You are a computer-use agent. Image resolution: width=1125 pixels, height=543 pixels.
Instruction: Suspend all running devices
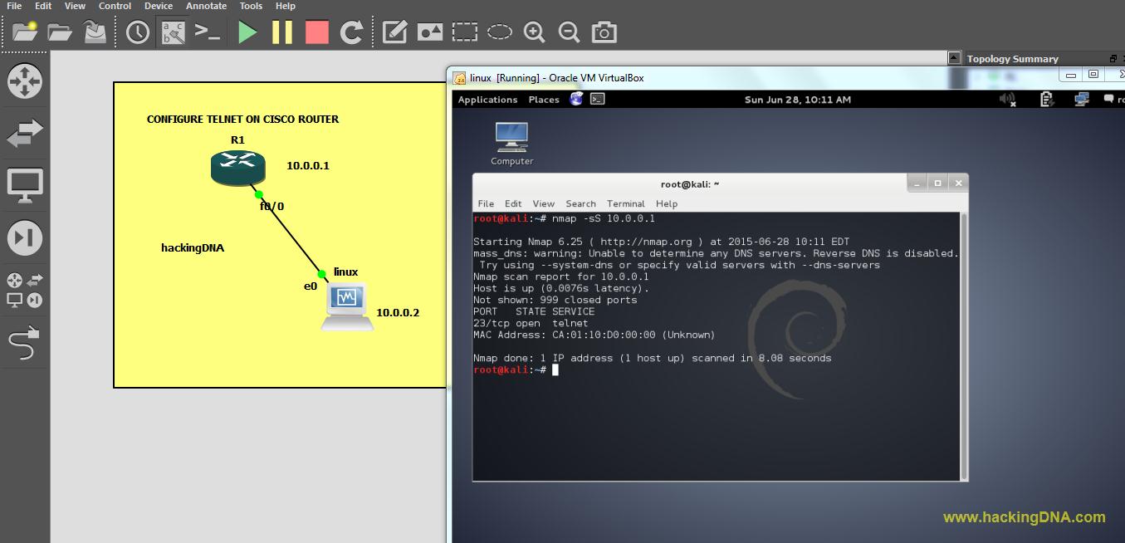pos(281,32)
